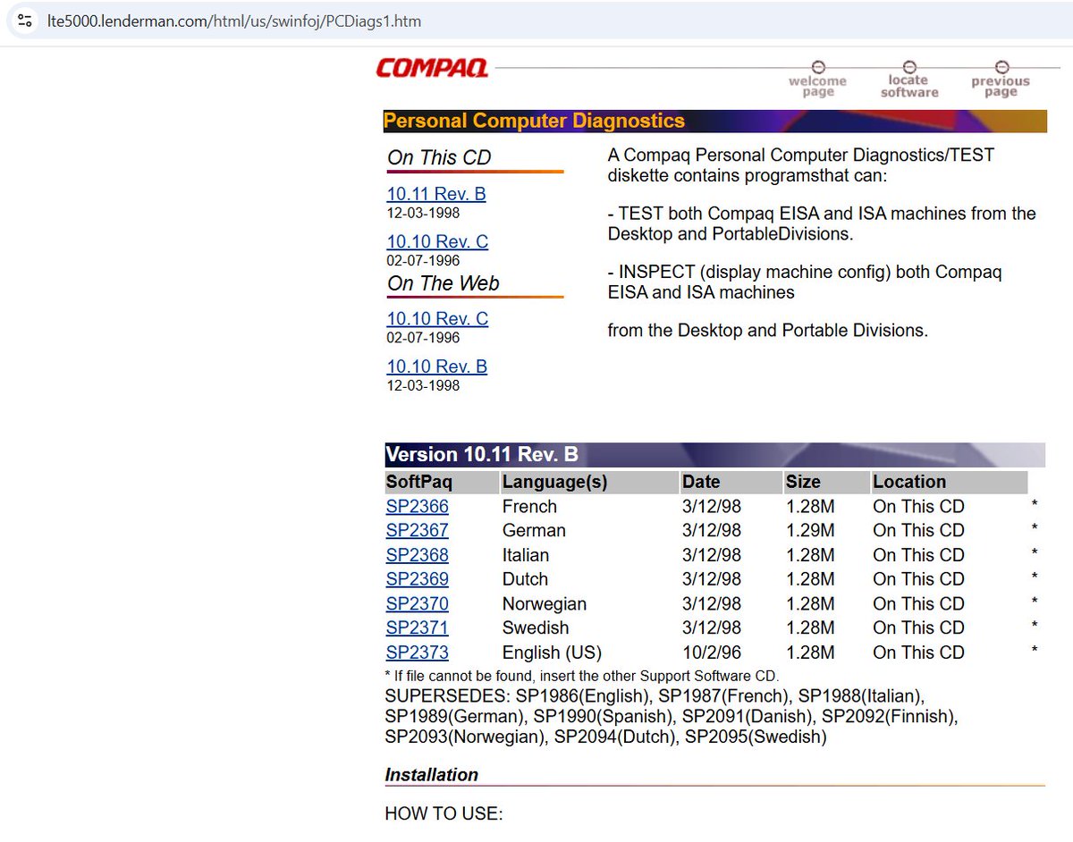Click the 12-03-1998 date under 10.11 Rev. B
This screenshot has height=842, width=1073.
click(x=423, y=213)
